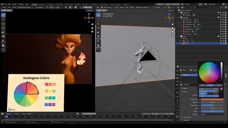Open the Render menu

coord(15,4)
